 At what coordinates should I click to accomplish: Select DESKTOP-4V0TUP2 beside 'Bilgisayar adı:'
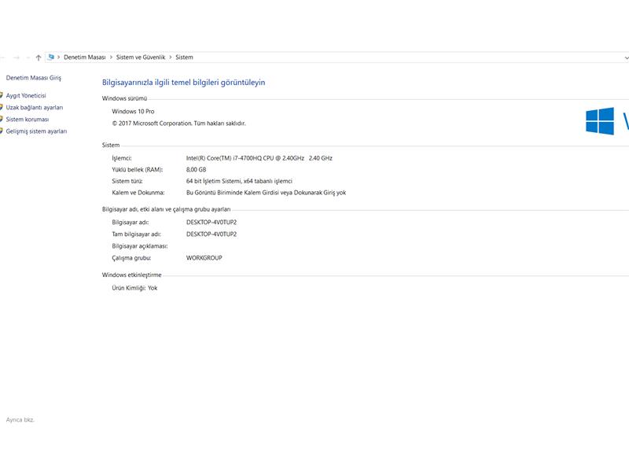(x=212, y=223)
